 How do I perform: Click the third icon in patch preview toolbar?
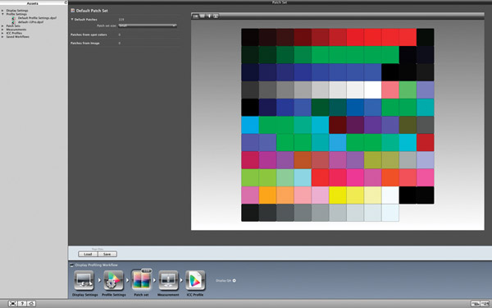pyautogui.click(x=209, y=16)
